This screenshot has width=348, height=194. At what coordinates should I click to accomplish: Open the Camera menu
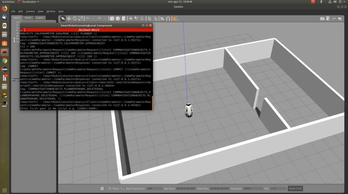click(30, 11)
